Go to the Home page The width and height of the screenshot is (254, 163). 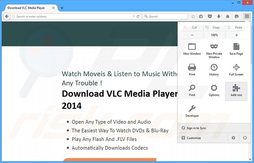[x=228, y=16]
